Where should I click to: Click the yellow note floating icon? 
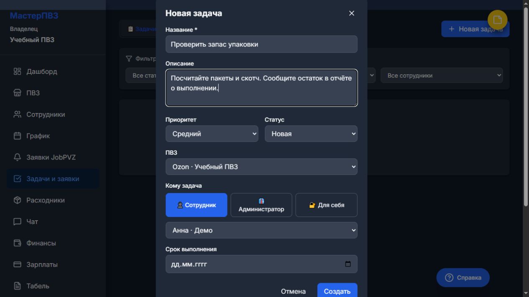498,20
